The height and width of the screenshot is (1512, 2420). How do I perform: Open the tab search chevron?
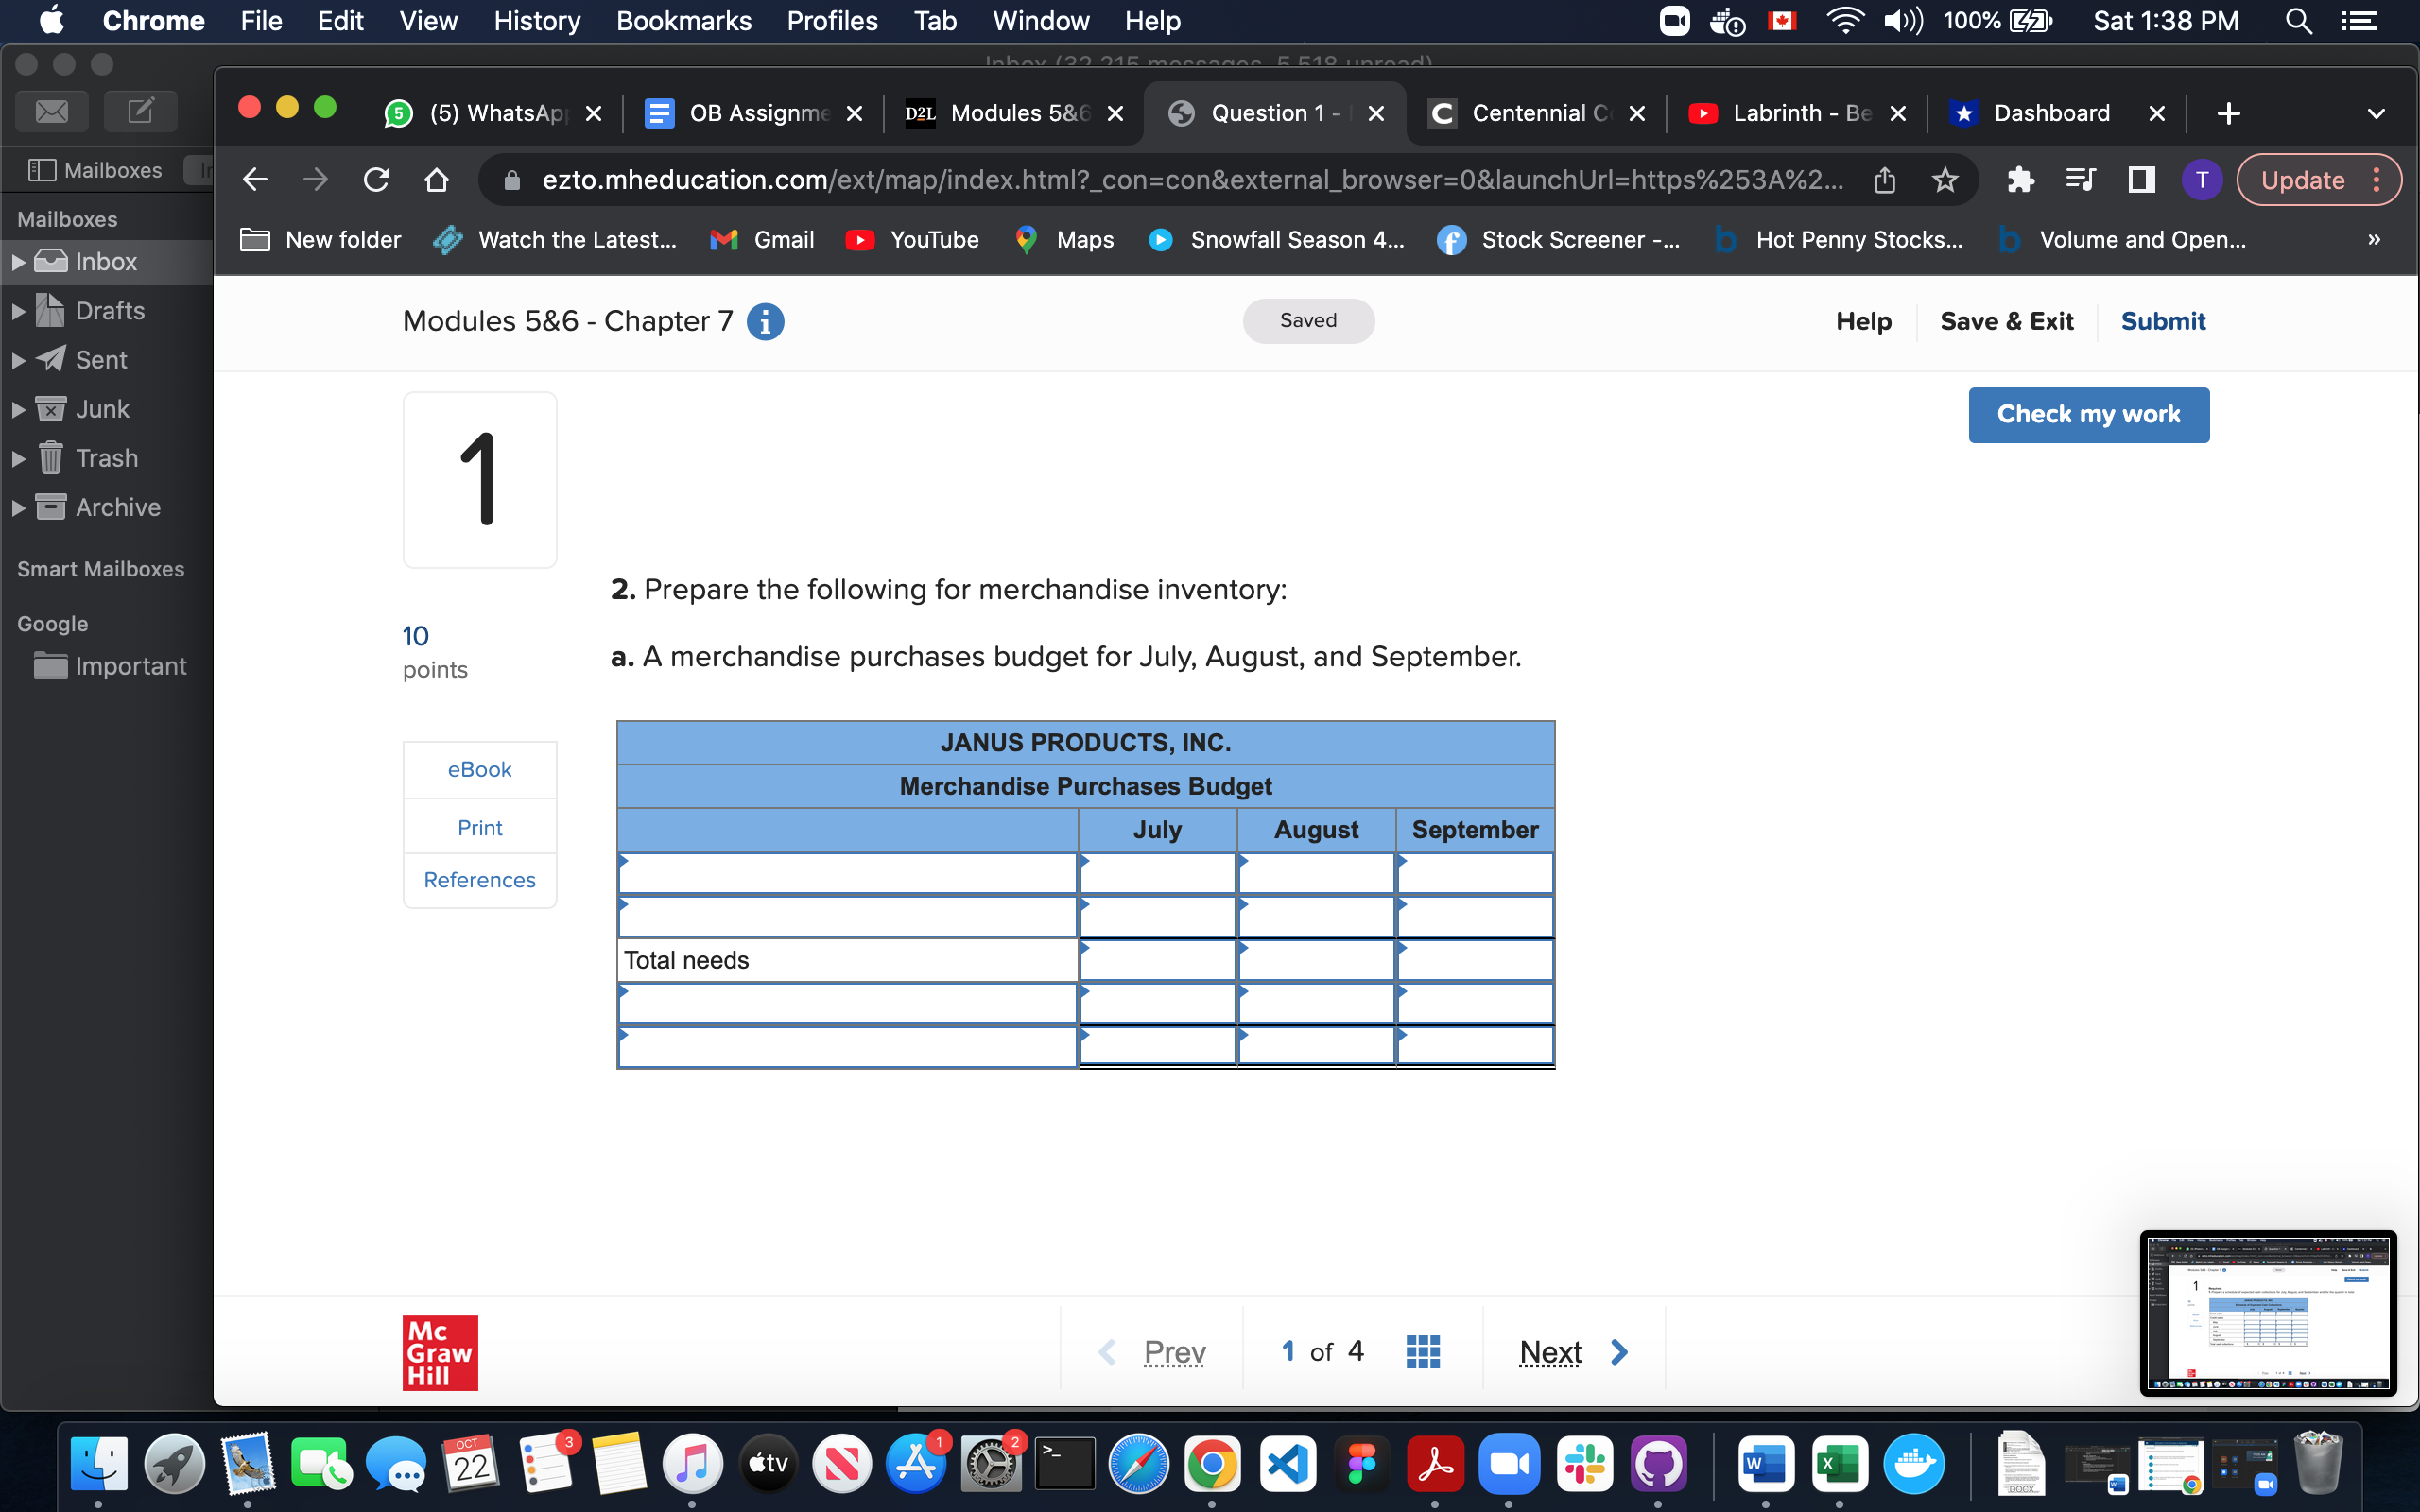pyautogui.click(x=2377, y=113)
